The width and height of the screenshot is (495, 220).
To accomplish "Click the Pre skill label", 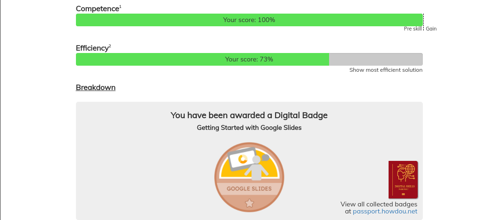I will point(412,29).
